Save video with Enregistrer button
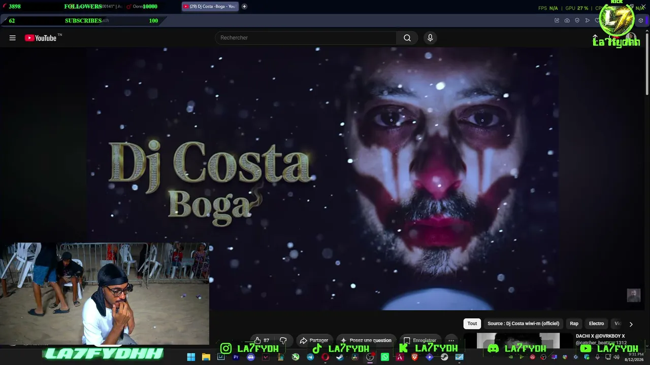The width and height of the screenshot is (650, 365). click(420, 340)
